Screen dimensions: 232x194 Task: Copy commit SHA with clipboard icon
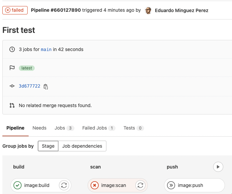pos(46,87)
